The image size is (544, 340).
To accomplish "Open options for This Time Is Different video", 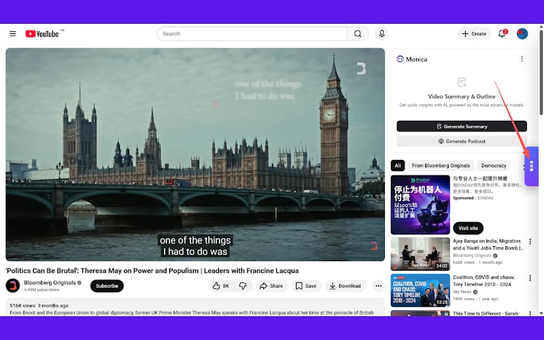I will (x=530, y=313).
